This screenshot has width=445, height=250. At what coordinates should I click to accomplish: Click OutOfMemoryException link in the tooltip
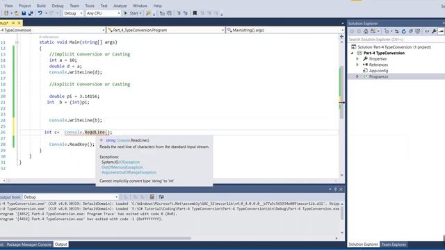(122, 167)
